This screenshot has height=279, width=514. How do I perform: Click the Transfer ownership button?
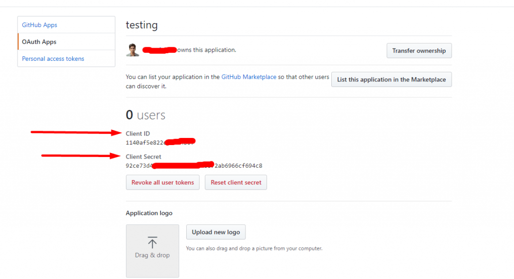click(419, 51)
